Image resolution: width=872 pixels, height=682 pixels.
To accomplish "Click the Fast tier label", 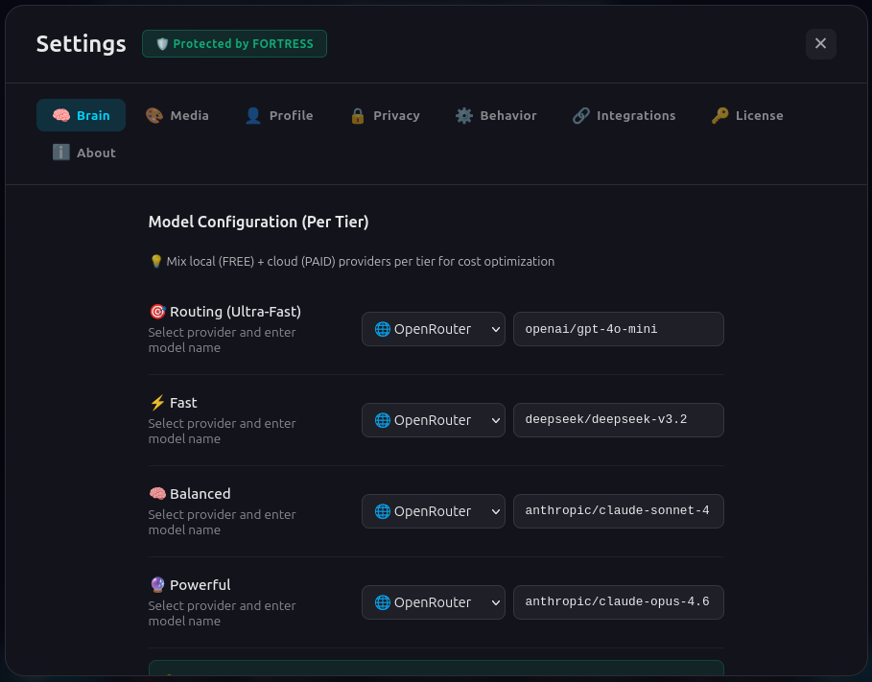I will [183, 402].
